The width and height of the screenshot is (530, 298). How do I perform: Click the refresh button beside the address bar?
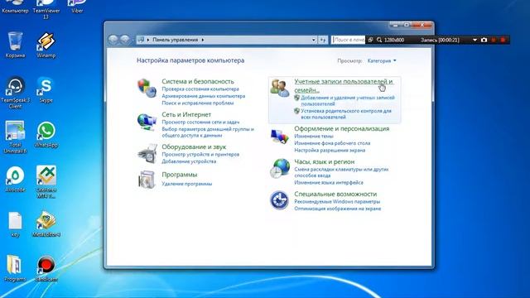(323, 40)
